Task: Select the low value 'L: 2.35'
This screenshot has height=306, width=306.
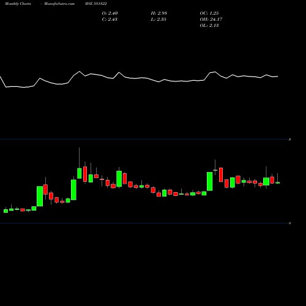Action: coord(159,19)
